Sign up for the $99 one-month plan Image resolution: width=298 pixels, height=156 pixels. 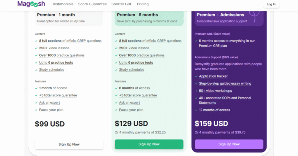point(69,144)
